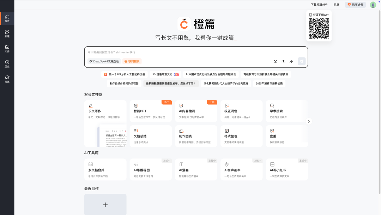
Task: Expand more tools with right chevron arrow
Action: [x=309, y=121]
